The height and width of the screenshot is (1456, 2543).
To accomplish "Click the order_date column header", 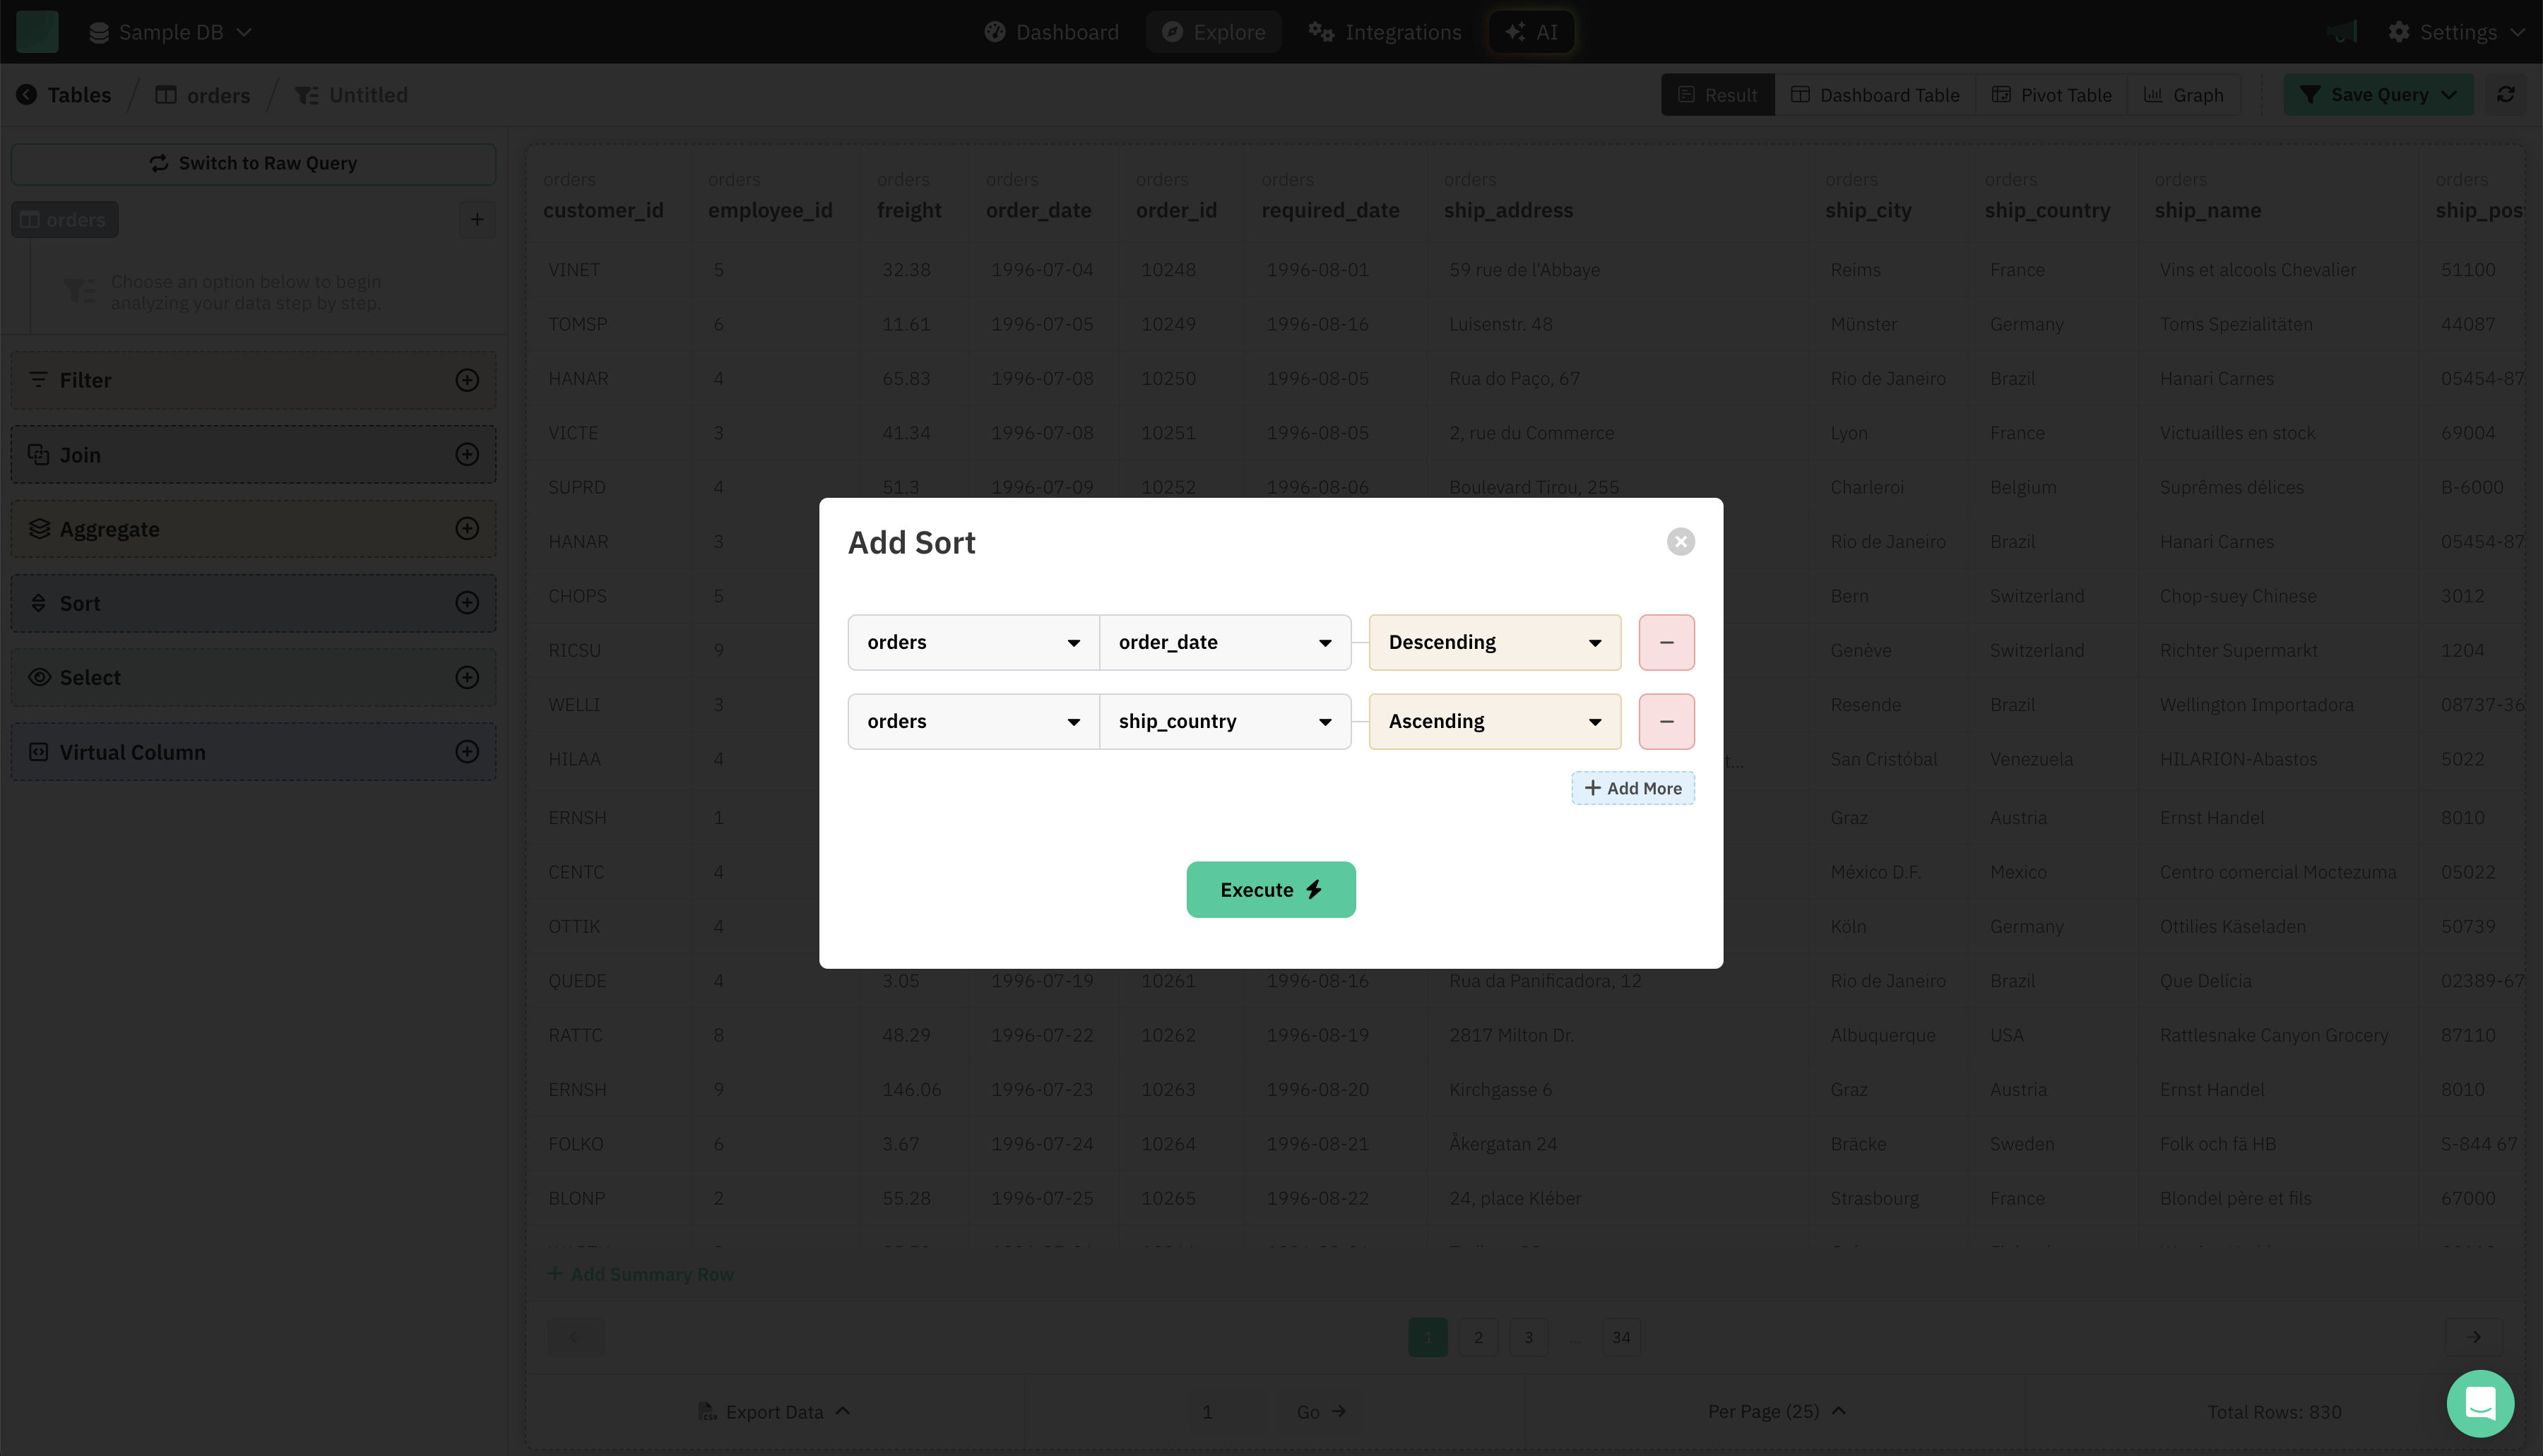I will click(x=1038, y=210).
